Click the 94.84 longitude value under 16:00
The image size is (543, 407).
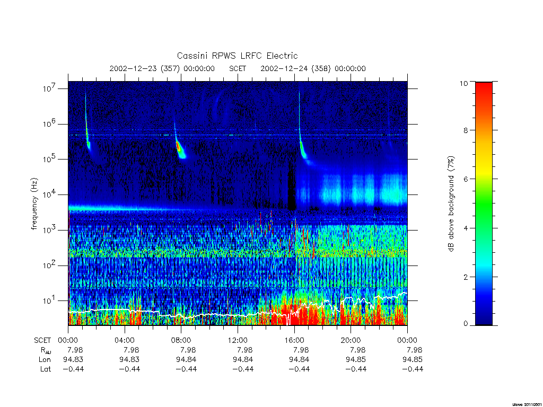point(299,360)
